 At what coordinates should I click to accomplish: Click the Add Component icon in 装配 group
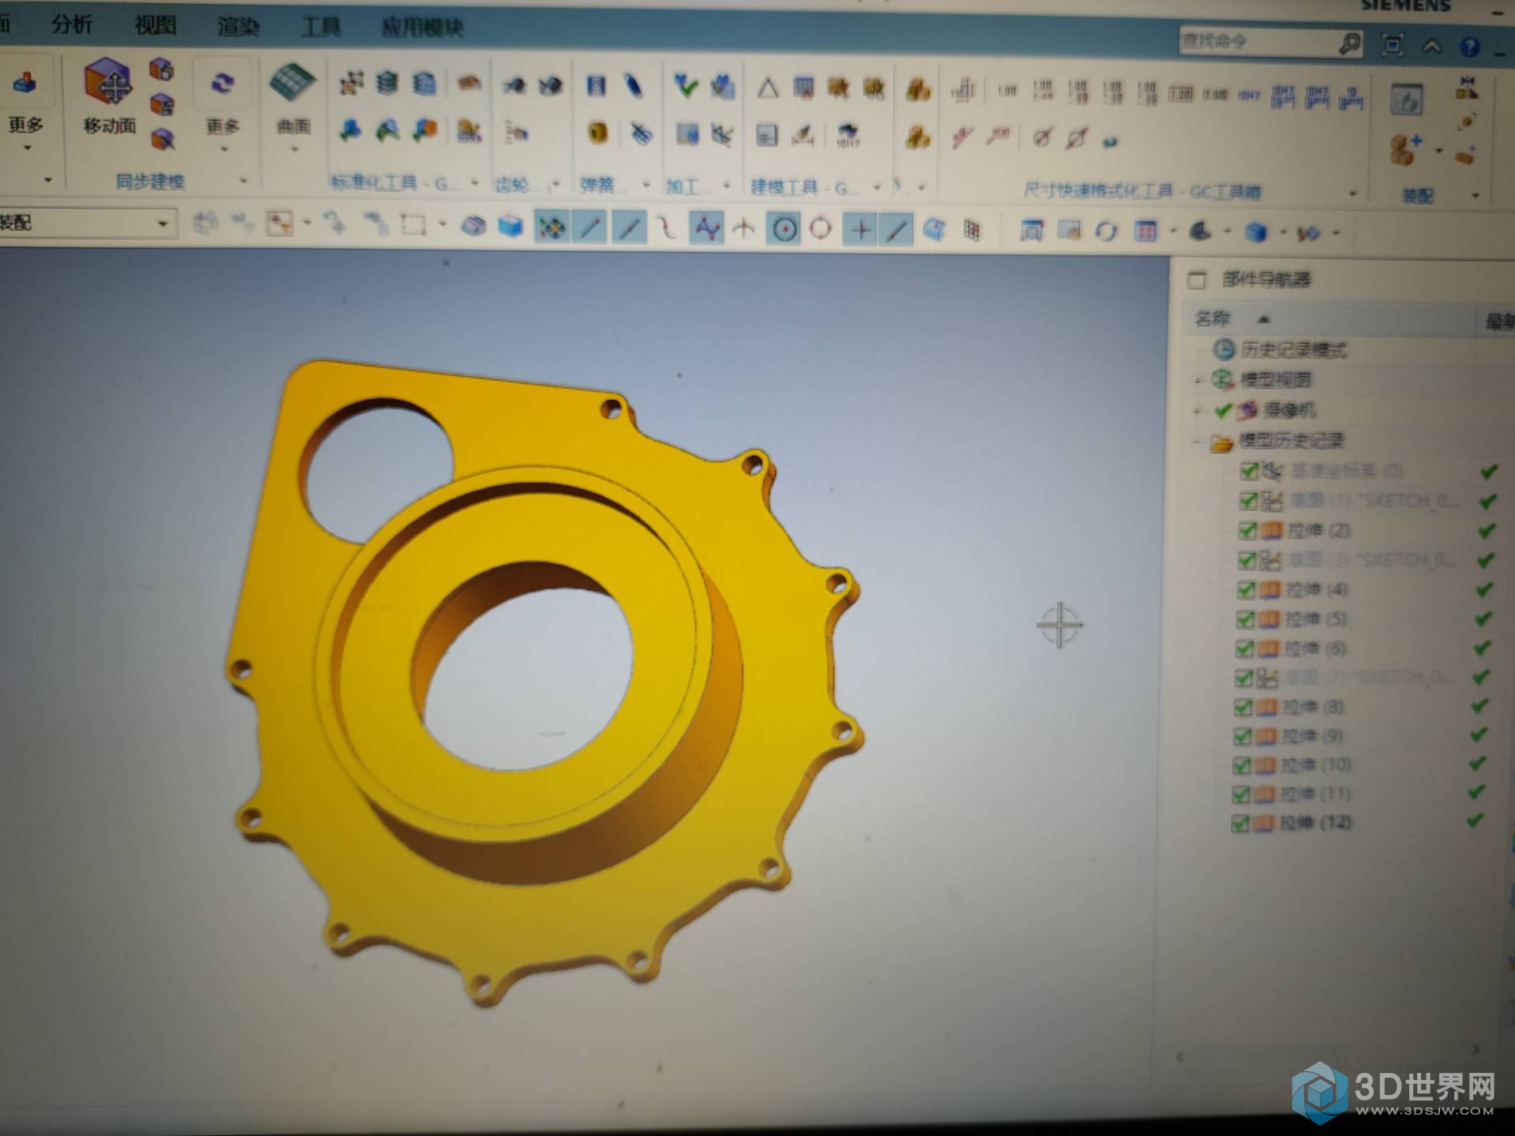pyautogui.click(x=1405, y=150)
